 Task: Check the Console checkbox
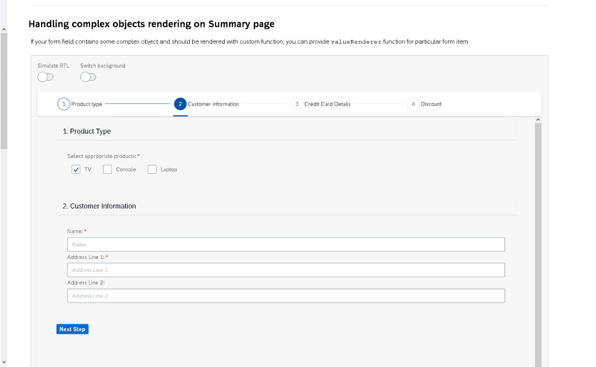(x=107, y=169)
